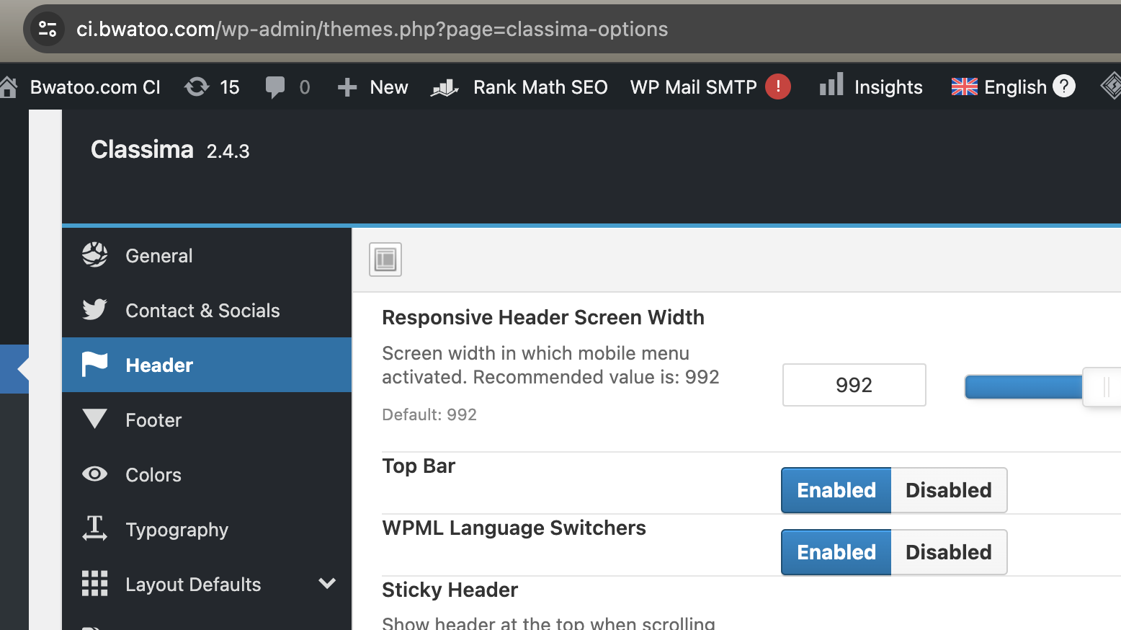
Task: Click the site info icon in address bar
Action: pyautogui.click(x=48, y=29)
